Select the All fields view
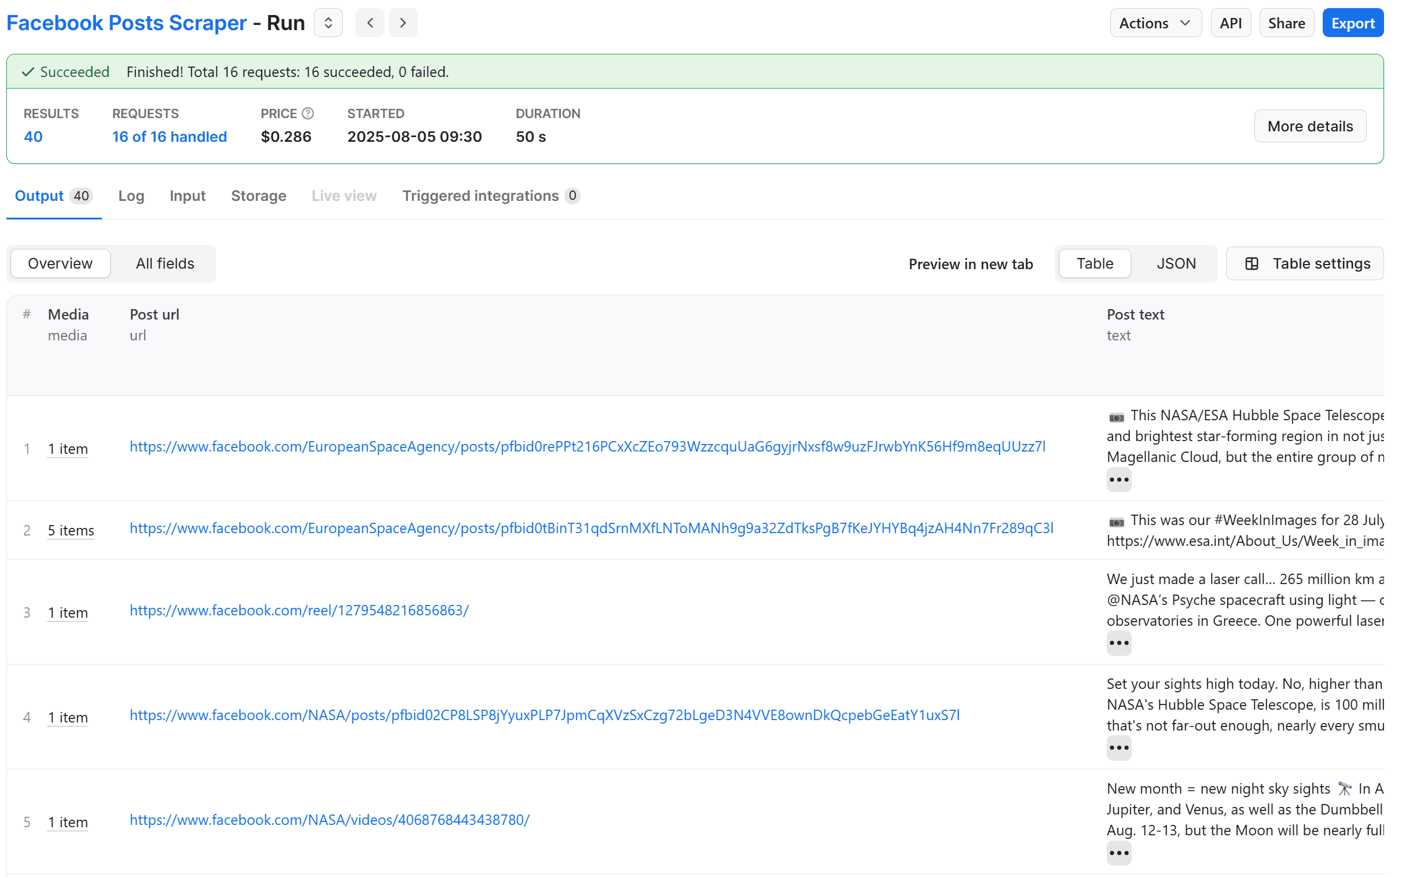The image size is (1402, 877). tap(164, 263)
